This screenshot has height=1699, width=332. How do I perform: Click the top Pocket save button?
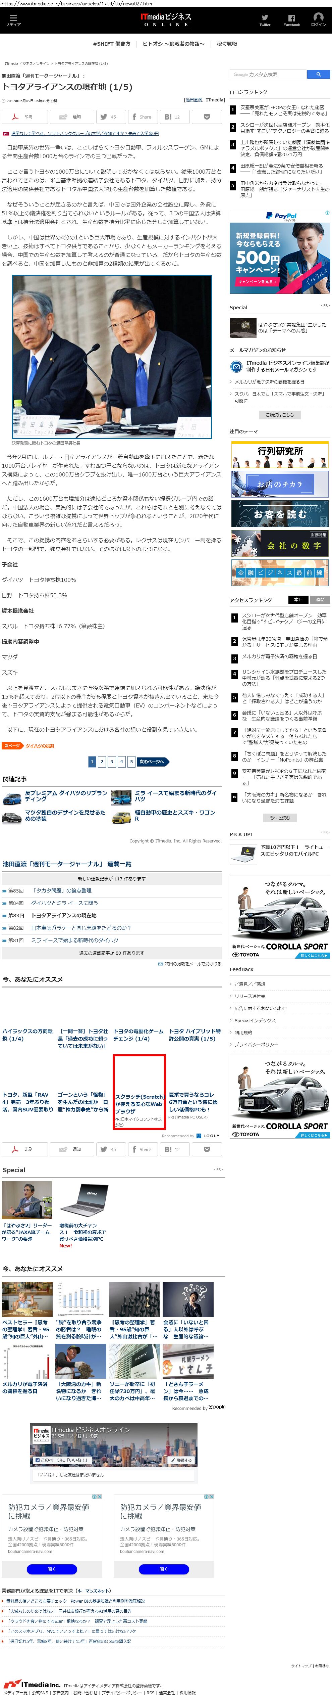click(206, 117)
